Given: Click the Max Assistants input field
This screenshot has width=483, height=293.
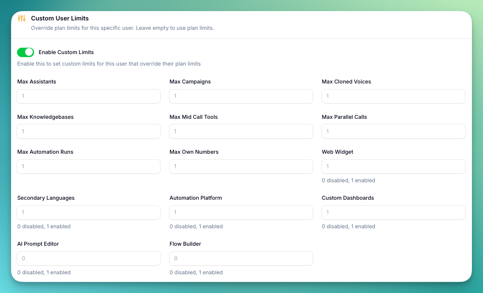Looking at the screenshot, I should [88, 96].
